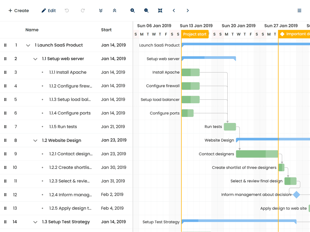
Task: Collapse the Setup Test Strategy group
Action: pyautogui.click(x=35, y=222)
